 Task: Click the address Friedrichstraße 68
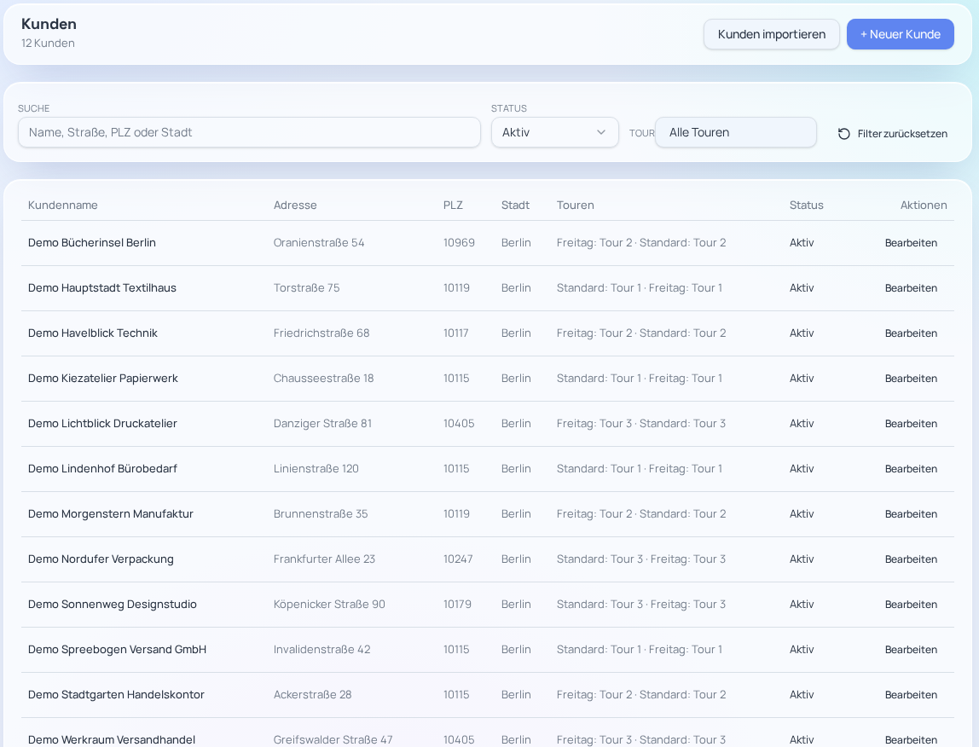[321, 333]
